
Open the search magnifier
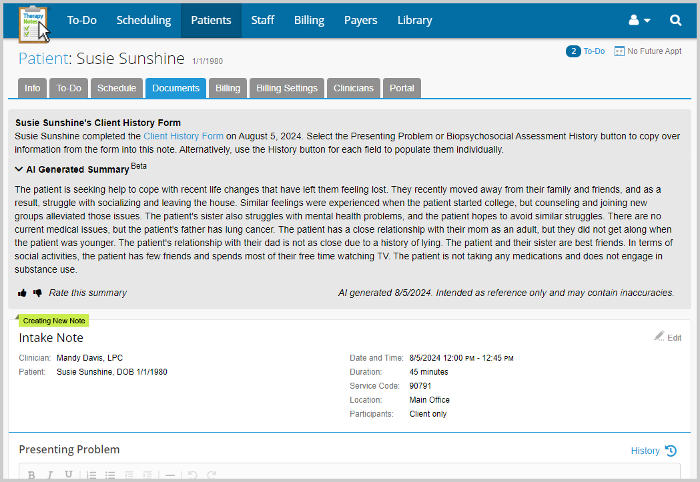[675, 20]
